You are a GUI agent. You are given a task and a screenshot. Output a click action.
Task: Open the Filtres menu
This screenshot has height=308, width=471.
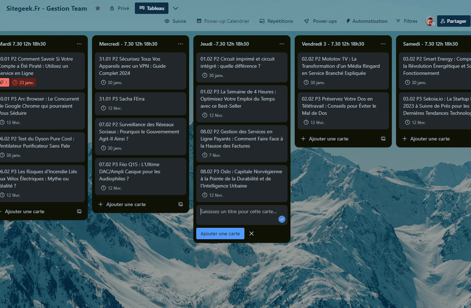pos(407,21)
